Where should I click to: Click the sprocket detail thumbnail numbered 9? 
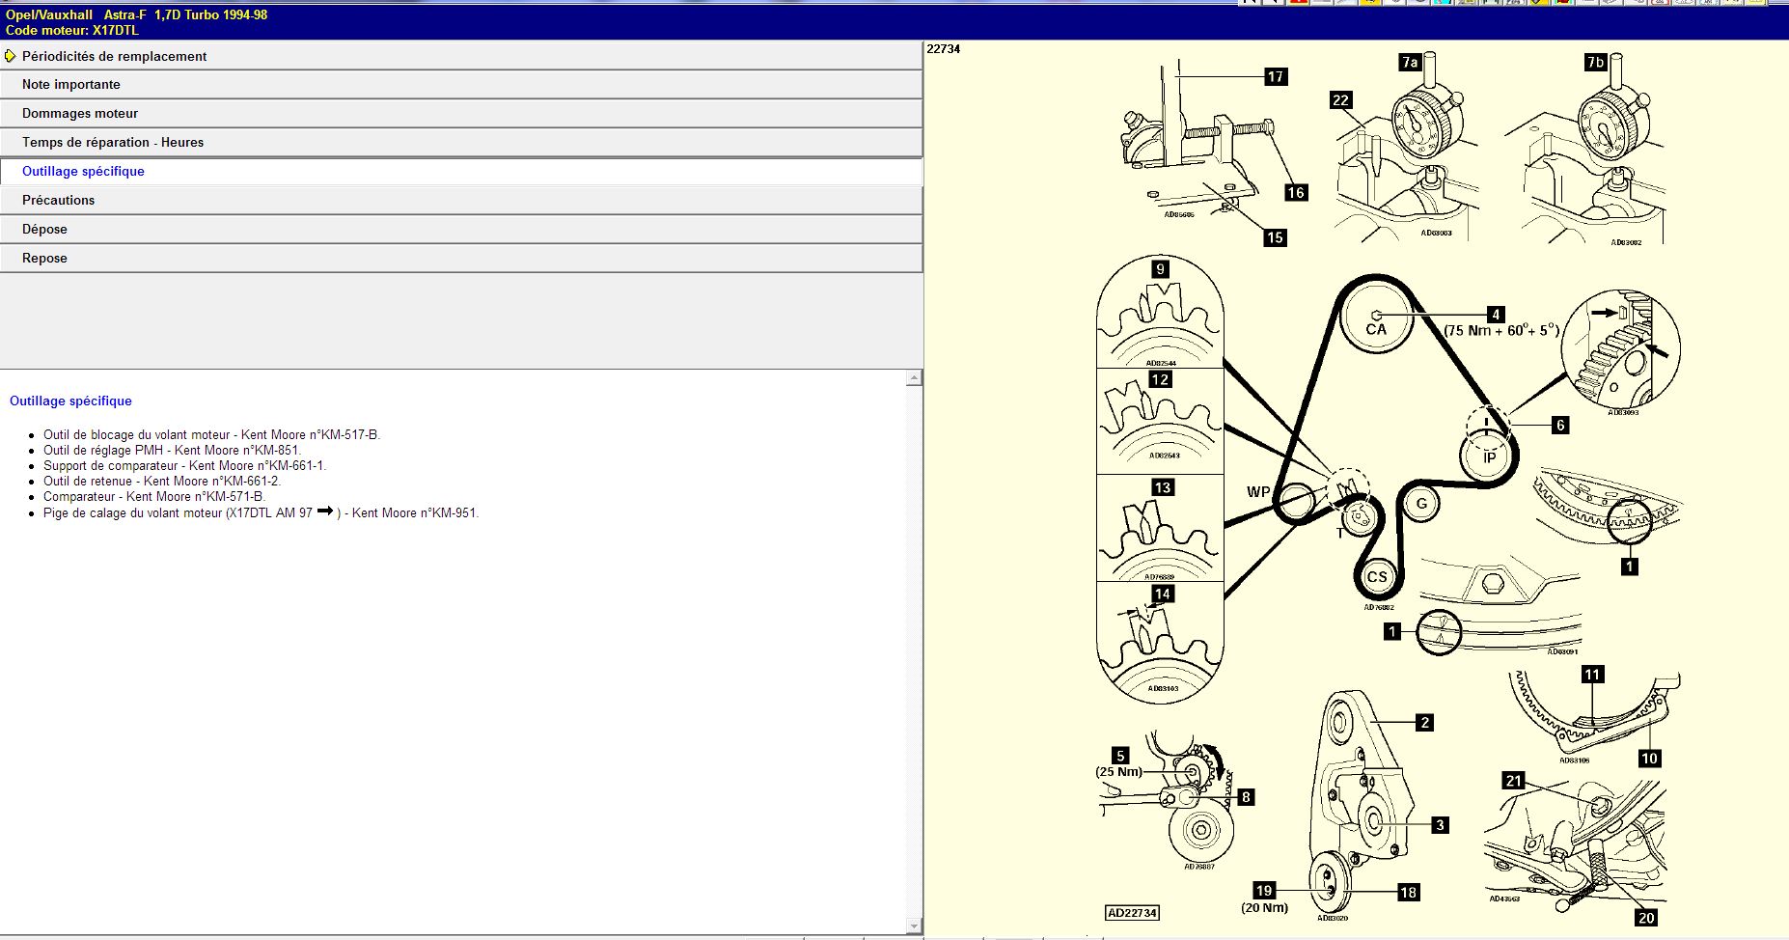pos(1160,314)
